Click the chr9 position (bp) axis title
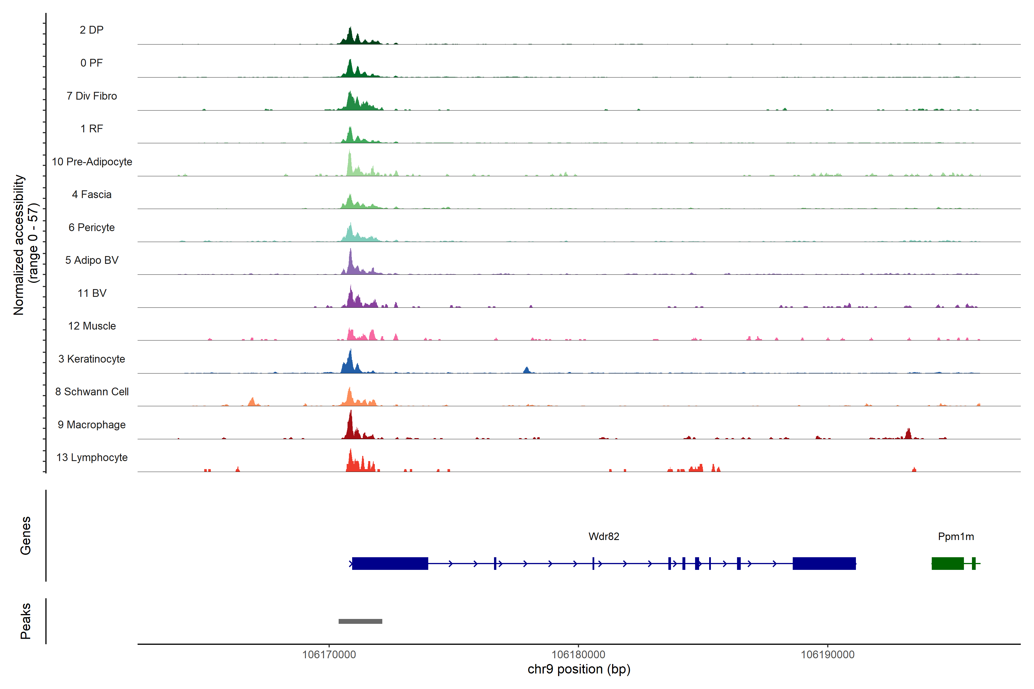This screenshot has height=689, width=1034. click(578, 669)
